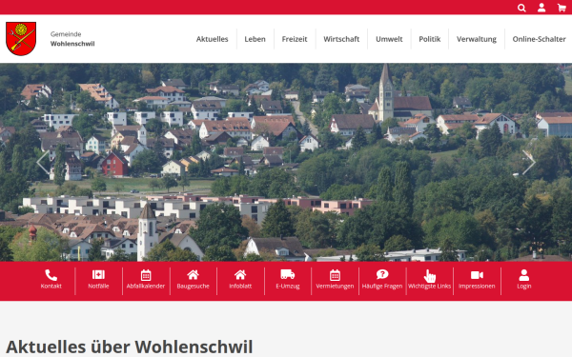Click the Kontakt phone icon
Image resolution: width=572 pixels, height=357 pixels.
[x=51, y=275]
